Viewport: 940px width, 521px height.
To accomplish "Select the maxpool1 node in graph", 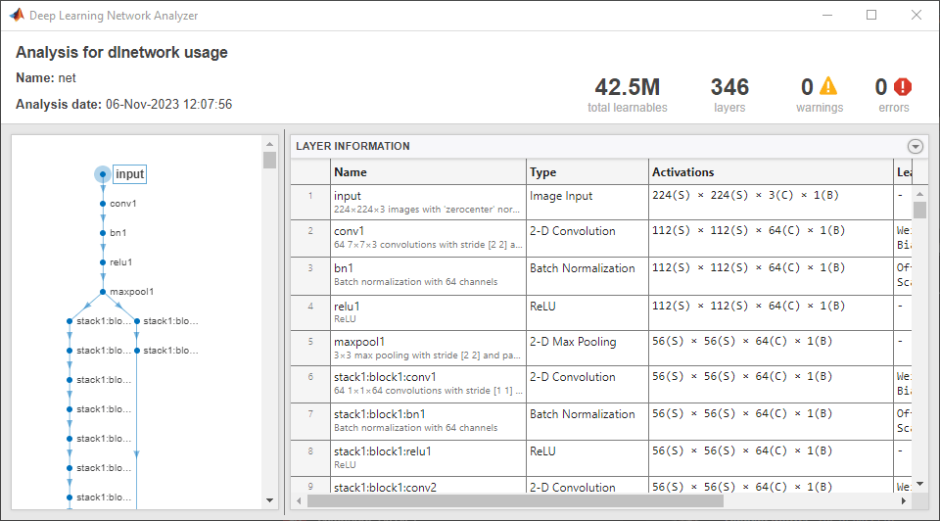I will [103, 292].
